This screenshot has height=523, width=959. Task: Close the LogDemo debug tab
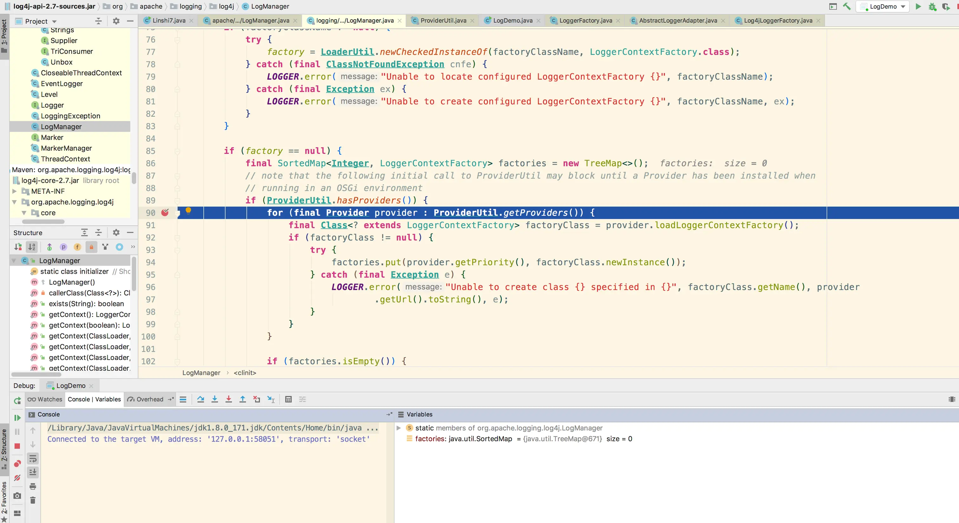91,386
